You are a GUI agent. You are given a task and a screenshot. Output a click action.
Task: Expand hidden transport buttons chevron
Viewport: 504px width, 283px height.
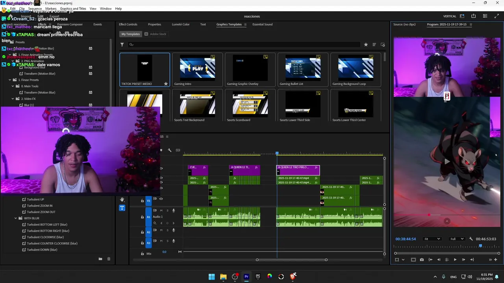click(x=491, y=259)
